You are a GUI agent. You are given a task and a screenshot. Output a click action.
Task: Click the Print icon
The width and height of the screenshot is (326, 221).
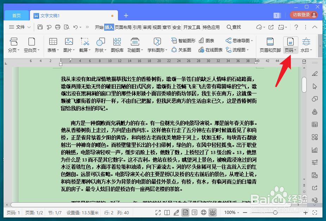coord(58,27)
